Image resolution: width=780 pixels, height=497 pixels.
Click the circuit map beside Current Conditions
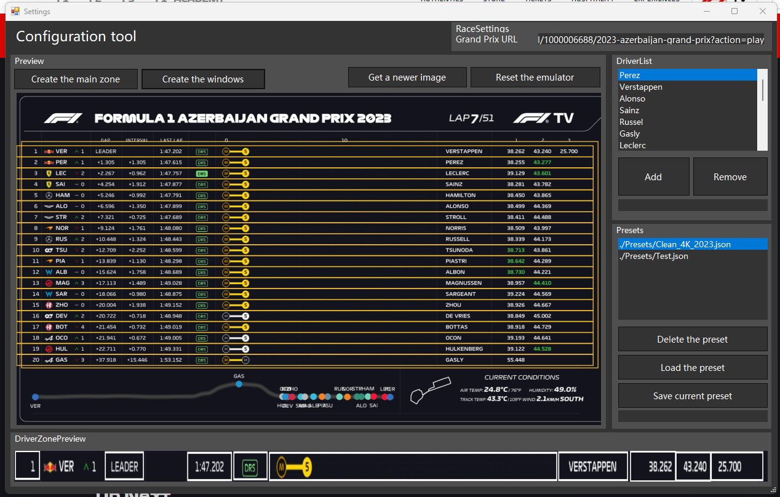coord(430,390)
